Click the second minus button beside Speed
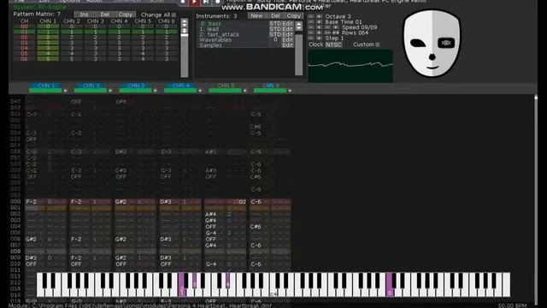 327,27
